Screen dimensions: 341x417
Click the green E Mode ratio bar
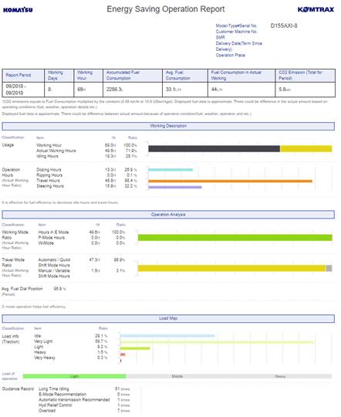[x=235, y=238]
